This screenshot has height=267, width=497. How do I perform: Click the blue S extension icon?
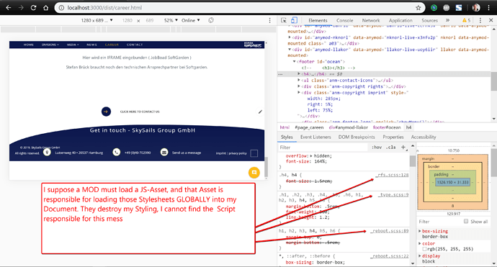459,8
